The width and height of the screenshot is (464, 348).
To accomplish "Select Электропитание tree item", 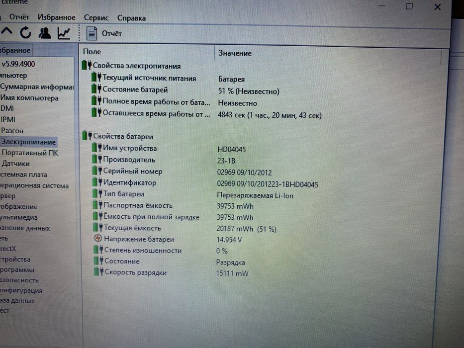I will [28, 142].
